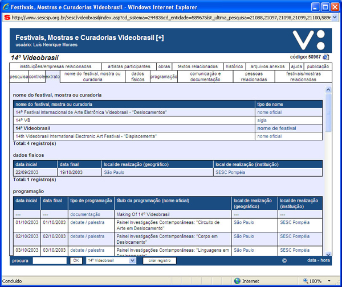Click the 100% zoom magnifier icon

(x=306, y=281)
